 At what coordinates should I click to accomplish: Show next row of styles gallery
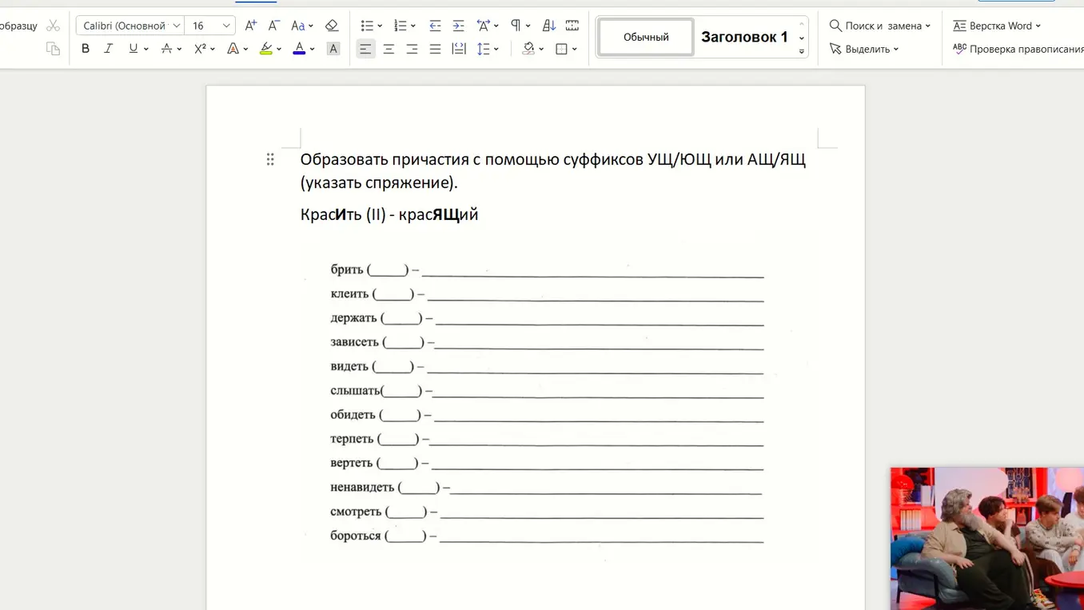point(802,38)
